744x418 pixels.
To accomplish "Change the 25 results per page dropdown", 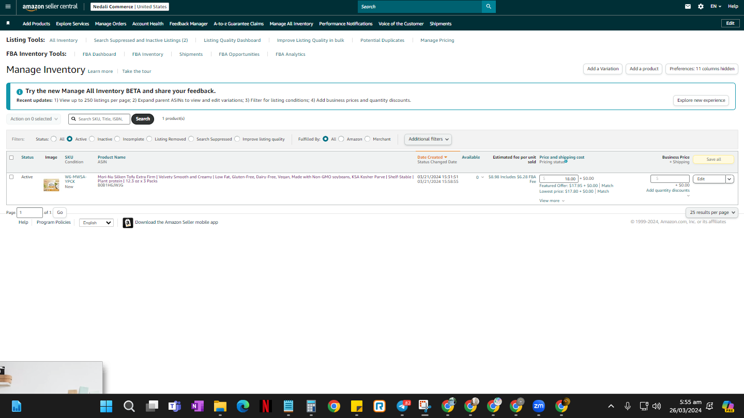I will click(712, 212).
